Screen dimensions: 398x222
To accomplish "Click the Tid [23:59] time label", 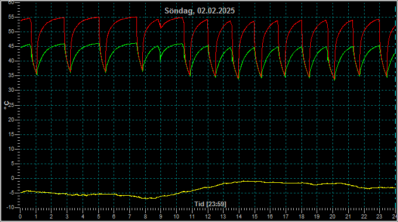I will (x=210, y=204).
